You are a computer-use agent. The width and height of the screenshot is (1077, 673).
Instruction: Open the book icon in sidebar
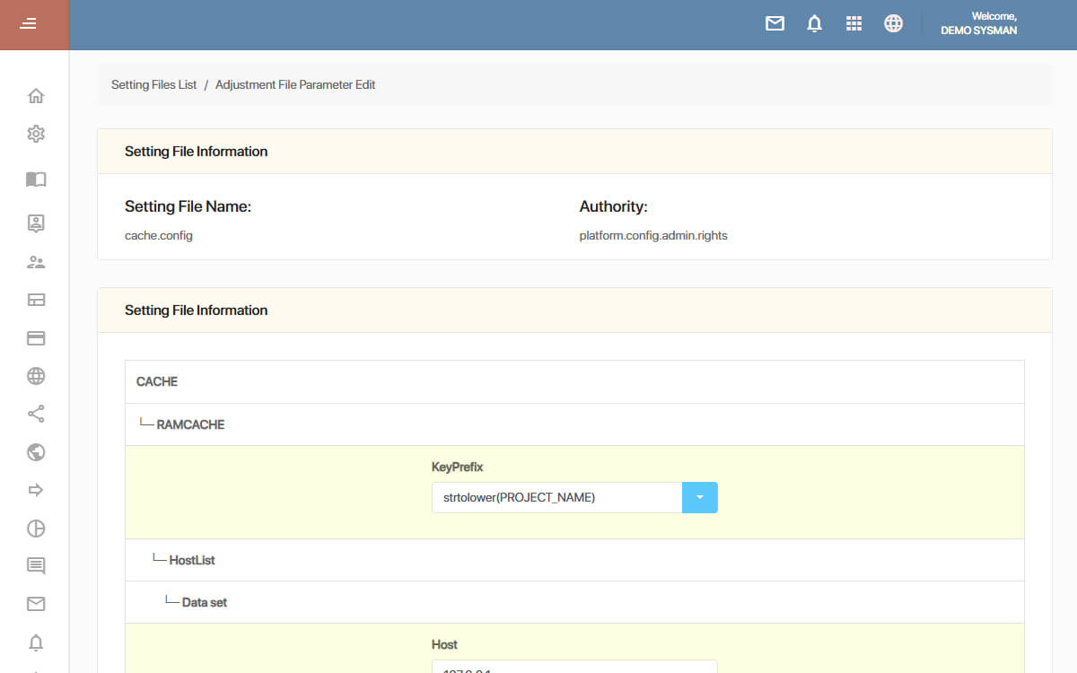[36, 179]
